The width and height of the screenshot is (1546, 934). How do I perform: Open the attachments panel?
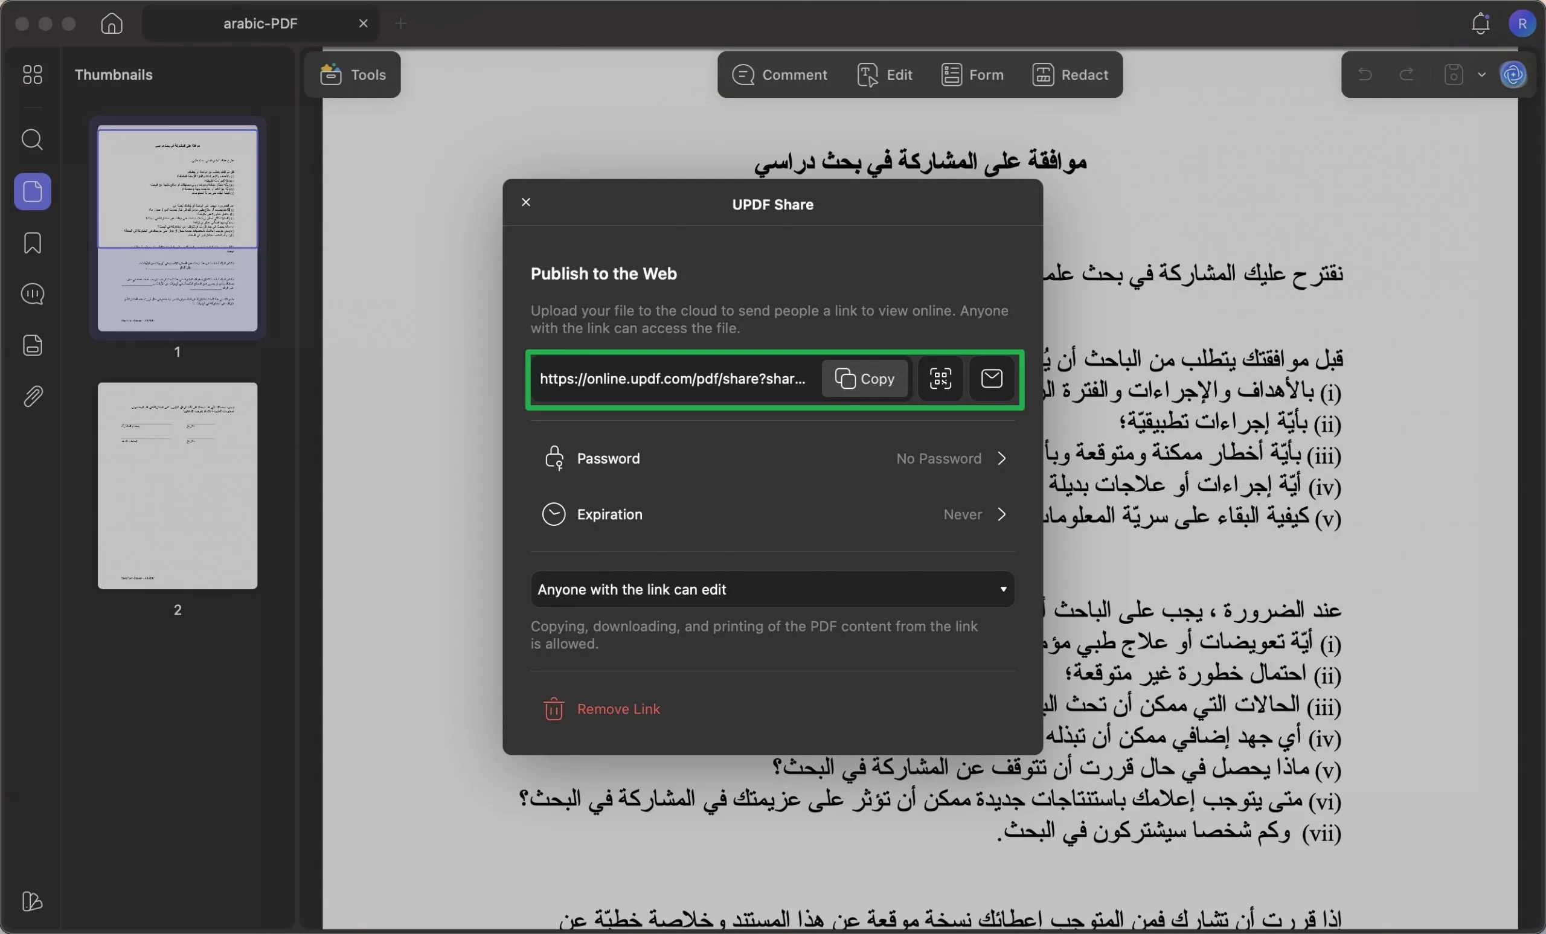pyautogui.click(x=32, y=396)
